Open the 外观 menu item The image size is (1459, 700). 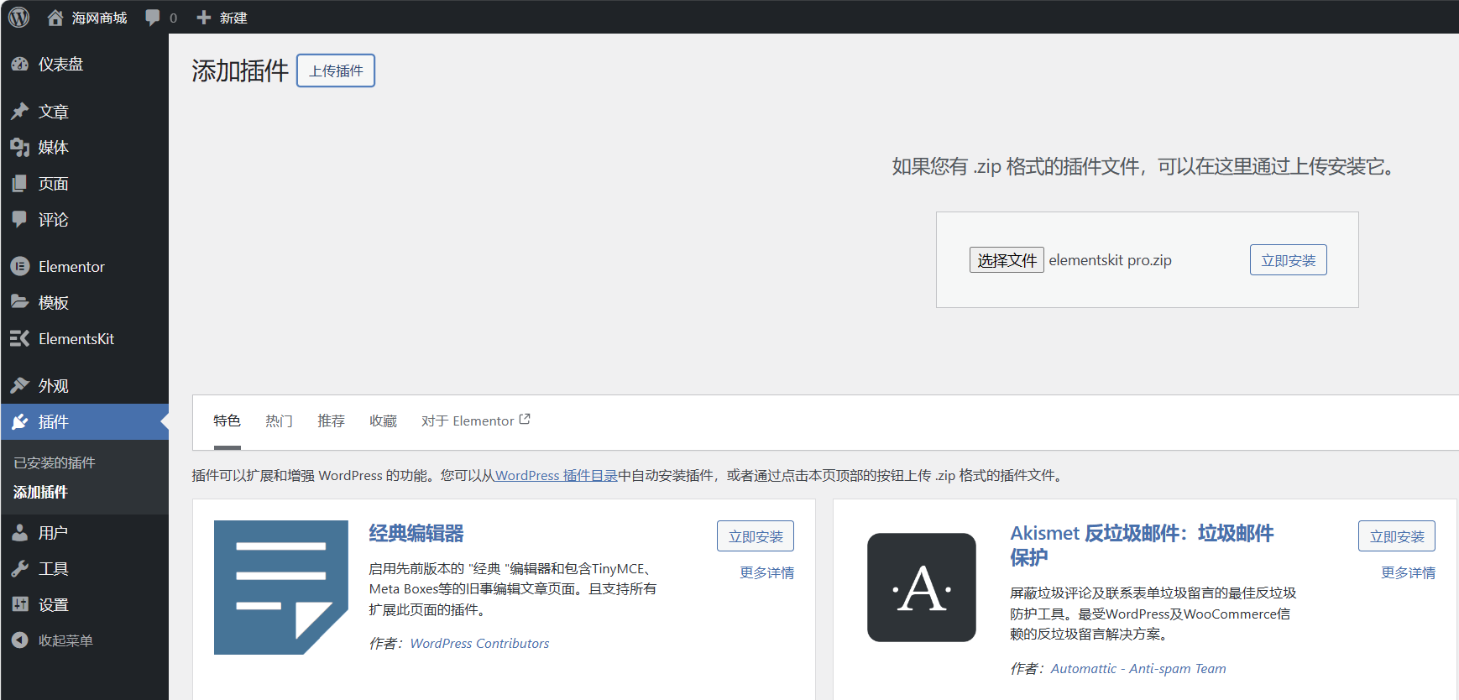(x=84, y=385)
